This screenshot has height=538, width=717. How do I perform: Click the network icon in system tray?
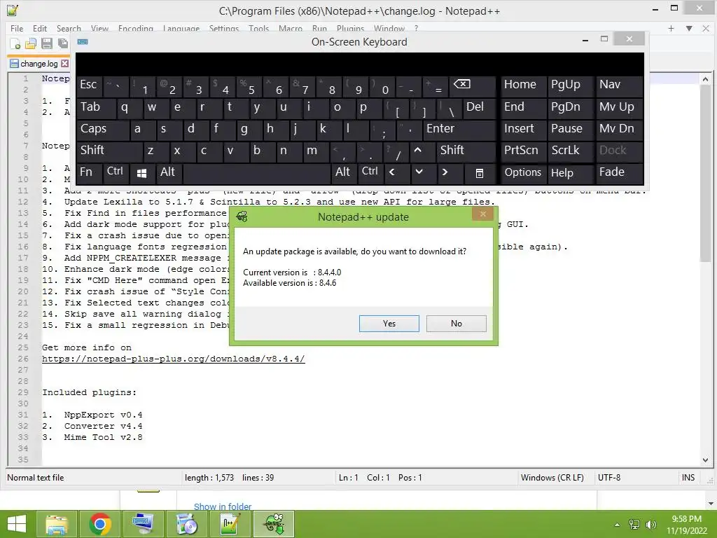[634, 524]
